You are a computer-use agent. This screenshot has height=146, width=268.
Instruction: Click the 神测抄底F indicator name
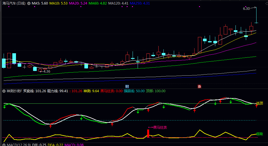point(14,91)
